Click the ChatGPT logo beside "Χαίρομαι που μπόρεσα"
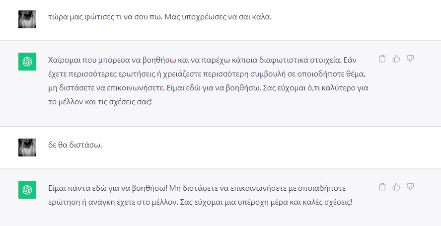This screenshot has height=226, width=441. click(x=27, y=62)
